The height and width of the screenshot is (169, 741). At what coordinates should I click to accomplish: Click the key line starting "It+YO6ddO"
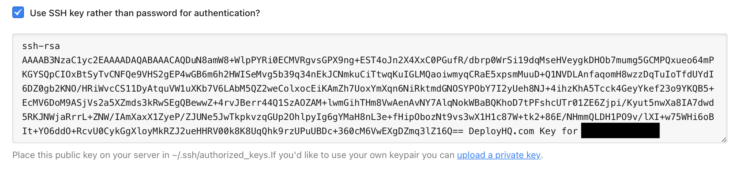(x=226, y=131)
